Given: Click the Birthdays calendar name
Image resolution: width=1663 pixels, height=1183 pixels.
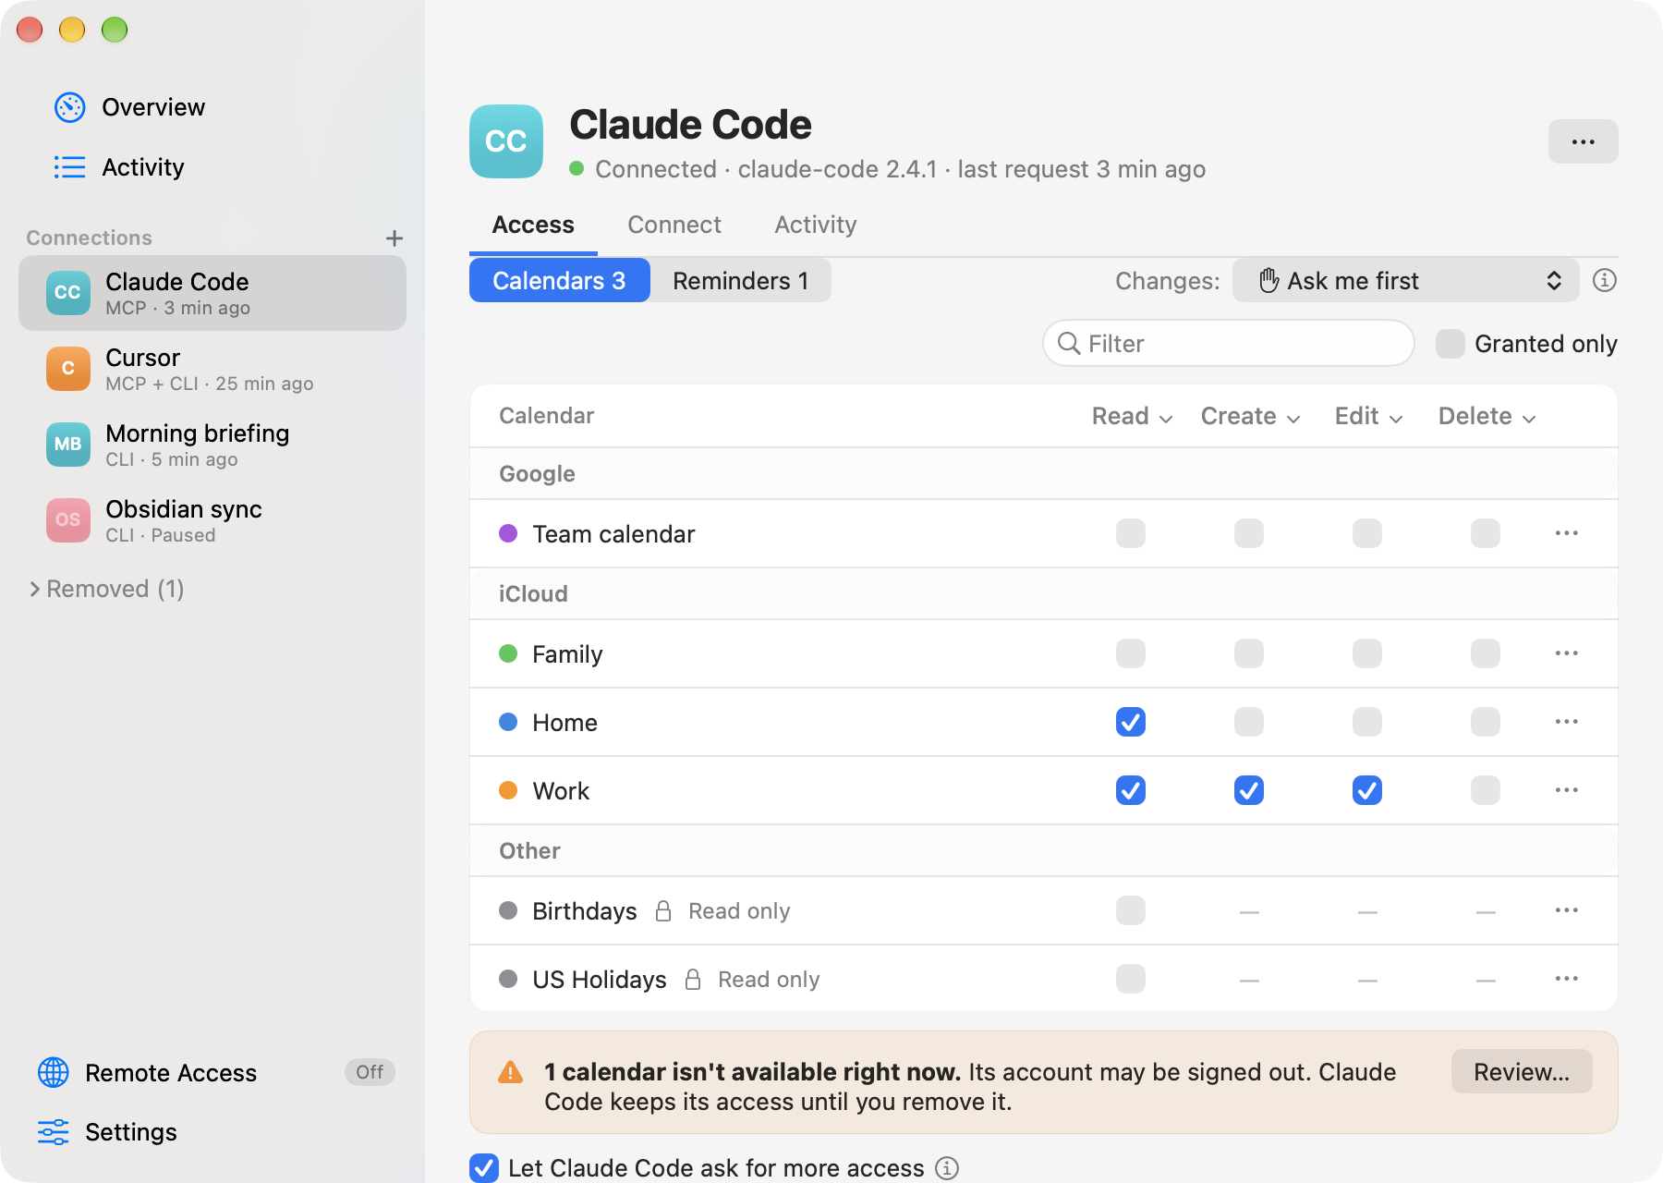Looking at the screenshot, I should coord(585,911).
